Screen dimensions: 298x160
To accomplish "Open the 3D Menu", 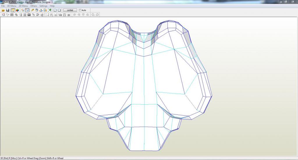I will 12,6.
